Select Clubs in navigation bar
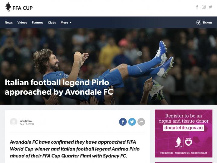Screen dimensions: 217x163 pos(52,23)
